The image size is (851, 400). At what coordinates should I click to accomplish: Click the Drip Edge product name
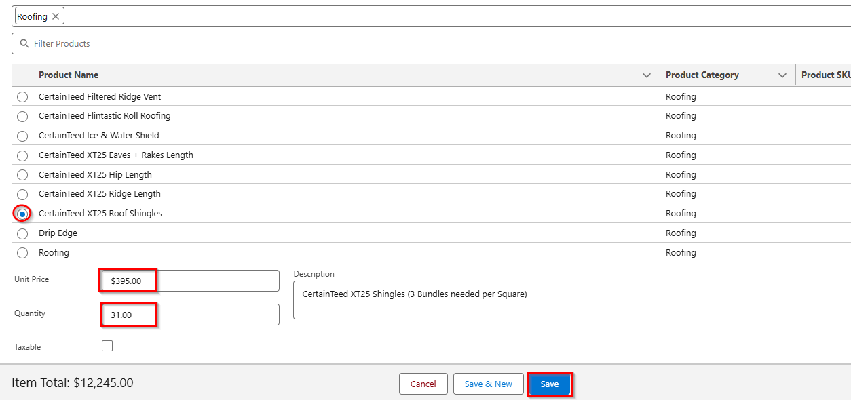coord(58,233)
